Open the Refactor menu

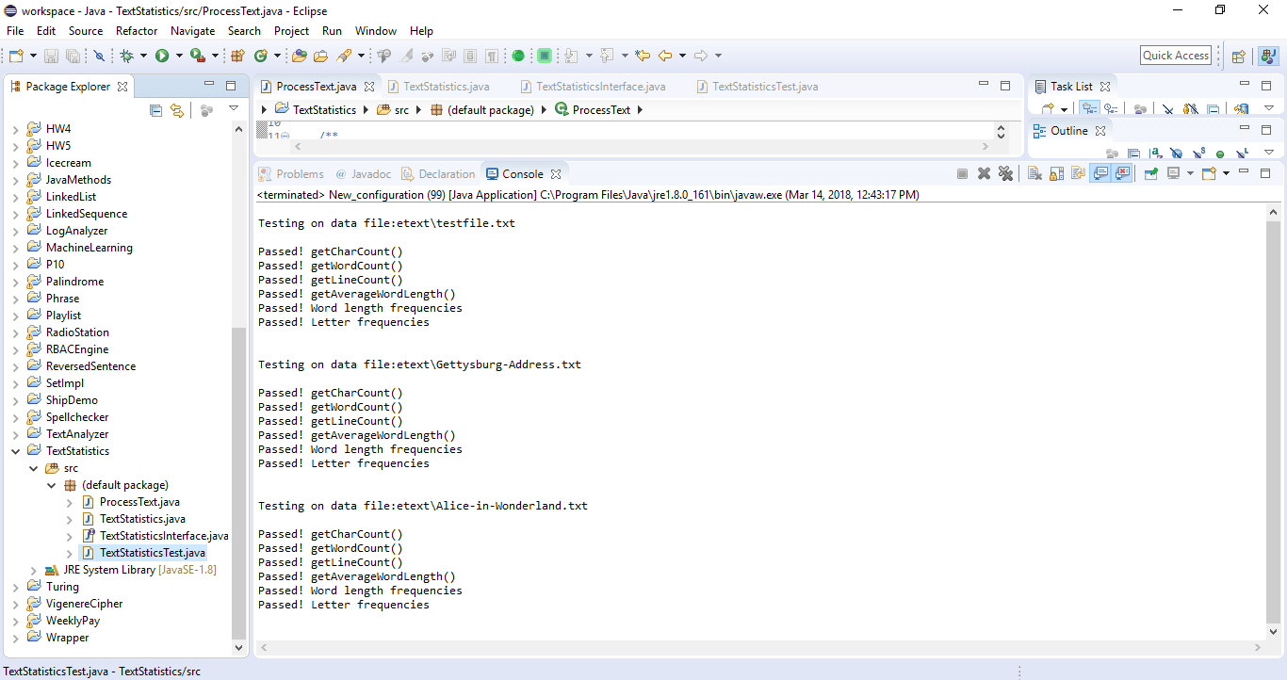pyautogui.click(x=137, y=31)
